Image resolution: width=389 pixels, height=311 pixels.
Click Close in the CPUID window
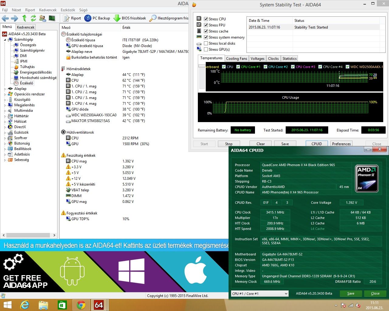375,293
